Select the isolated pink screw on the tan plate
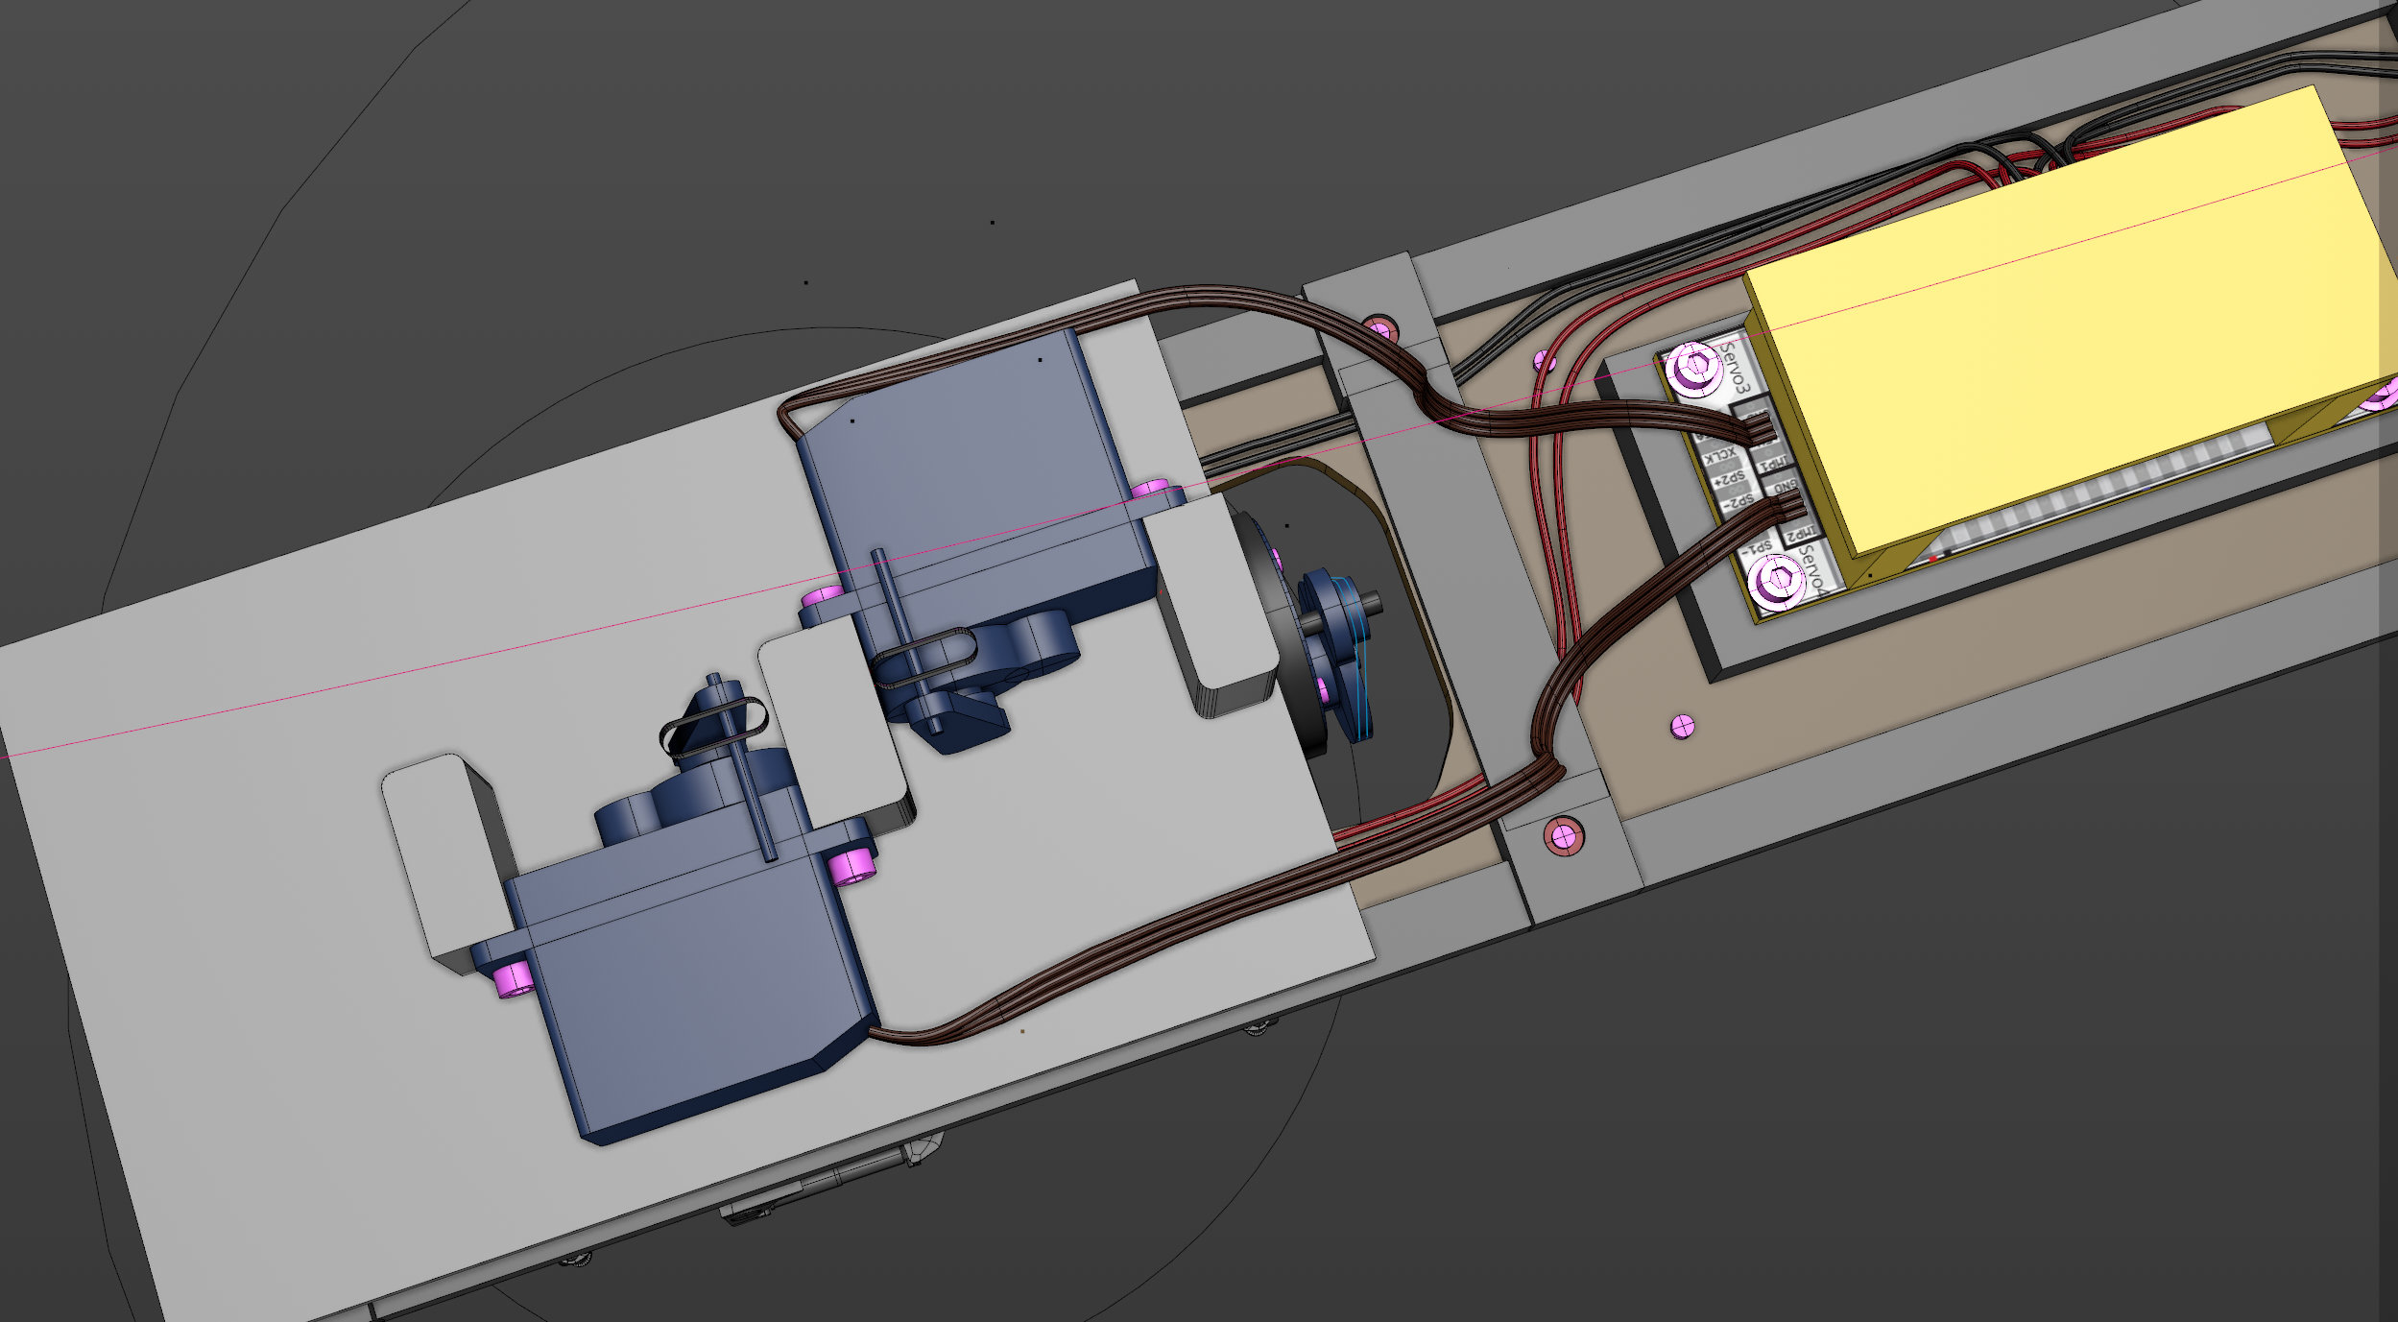Screen dimensions: 2398x1322 click(1683, 726)
